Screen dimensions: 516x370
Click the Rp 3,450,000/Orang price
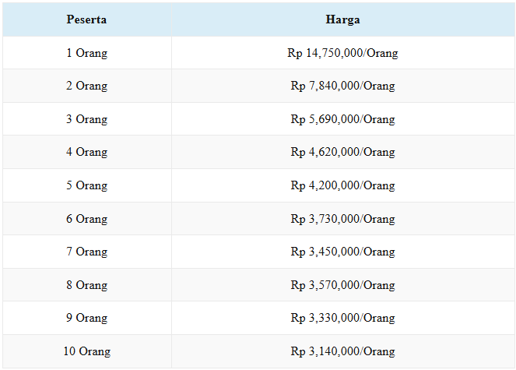tap(342, 252)
